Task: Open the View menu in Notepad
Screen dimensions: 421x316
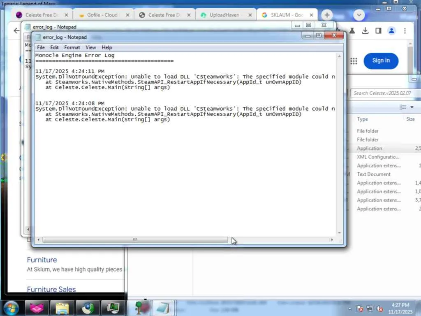Action: point(91,48)
